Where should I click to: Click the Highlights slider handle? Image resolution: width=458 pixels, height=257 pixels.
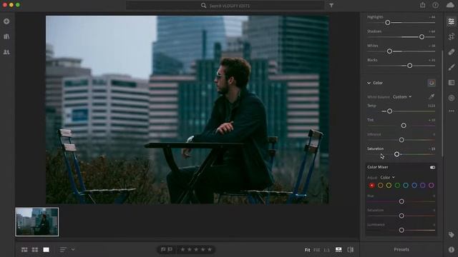388,22
